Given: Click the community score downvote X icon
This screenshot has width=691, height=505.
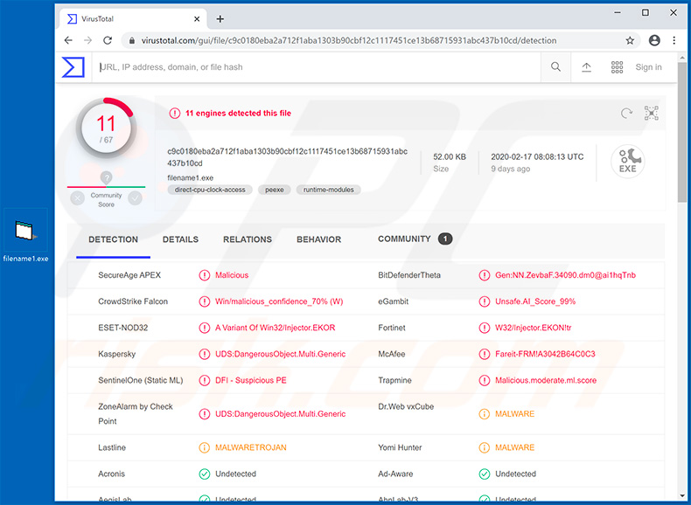Looking at the screenshot, I should point(78,198).
